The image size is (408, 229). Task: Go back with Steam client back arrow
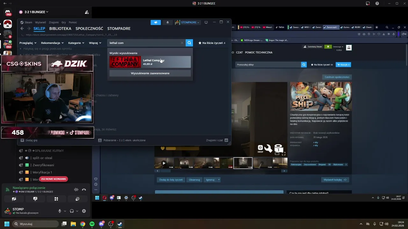coord(22,29)
